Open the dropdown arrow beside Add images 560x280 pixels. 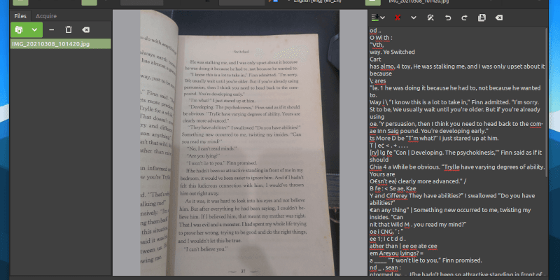tap(34, 30)
